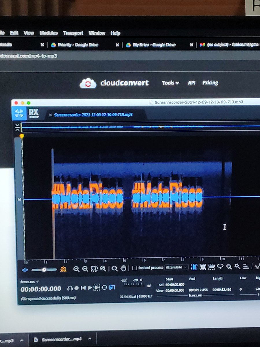Click the waveform overview strip
Image resolution: width=260 pixels, height=347 pixels.
pos(140,127)
